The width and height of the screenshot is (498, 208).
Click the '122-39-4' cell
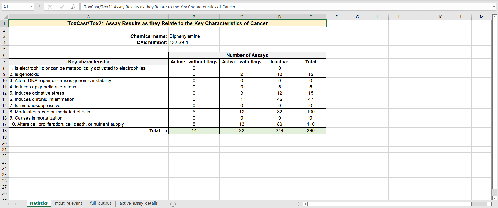pos(194,43)
